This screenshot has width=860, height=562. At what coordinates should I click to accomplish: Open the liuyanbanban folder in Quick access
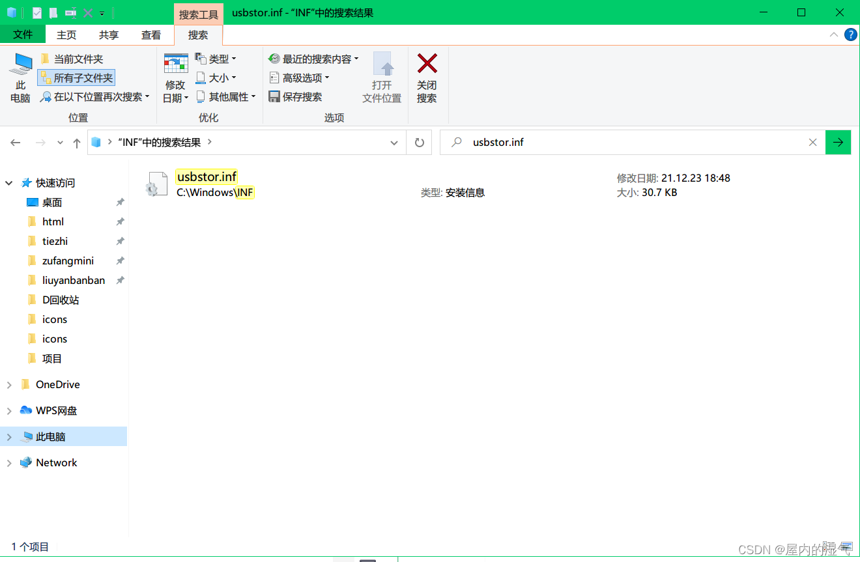point(74,281)
